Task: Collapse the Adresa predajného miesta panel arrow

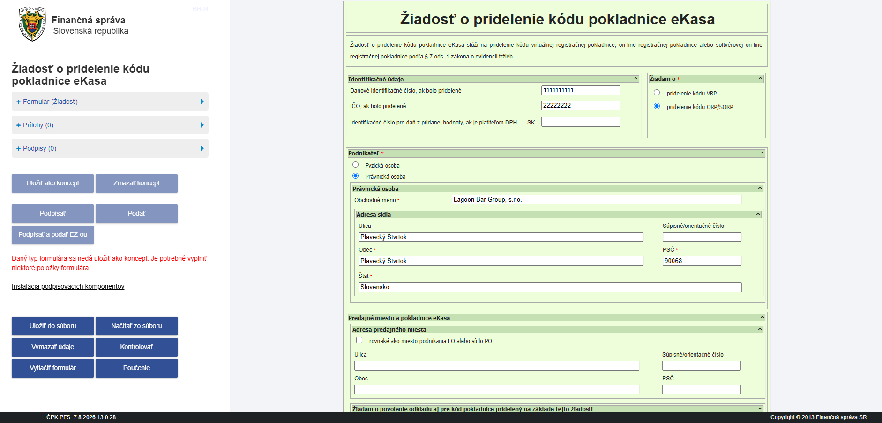Action: coord(760,329)
